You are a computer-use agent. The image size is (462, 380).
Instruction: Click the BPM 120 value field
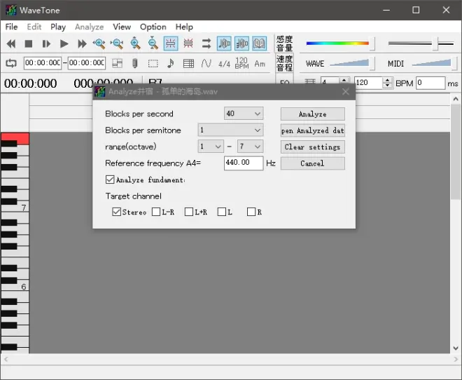368,83
